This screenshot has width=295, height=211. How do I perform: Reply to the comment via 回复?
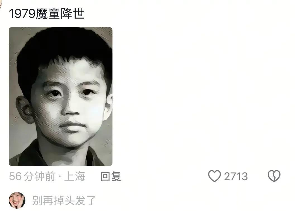coord(111,176)
